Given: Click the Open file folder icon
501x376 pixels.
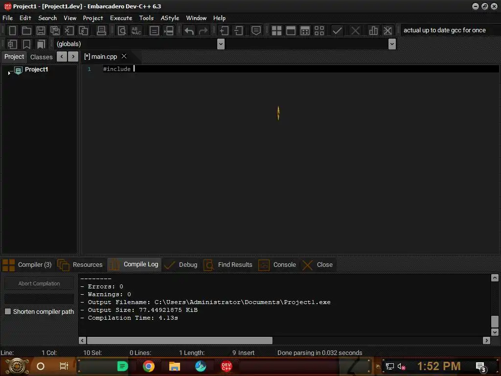Looking at the screenshot, I should (x=26, y=31).
